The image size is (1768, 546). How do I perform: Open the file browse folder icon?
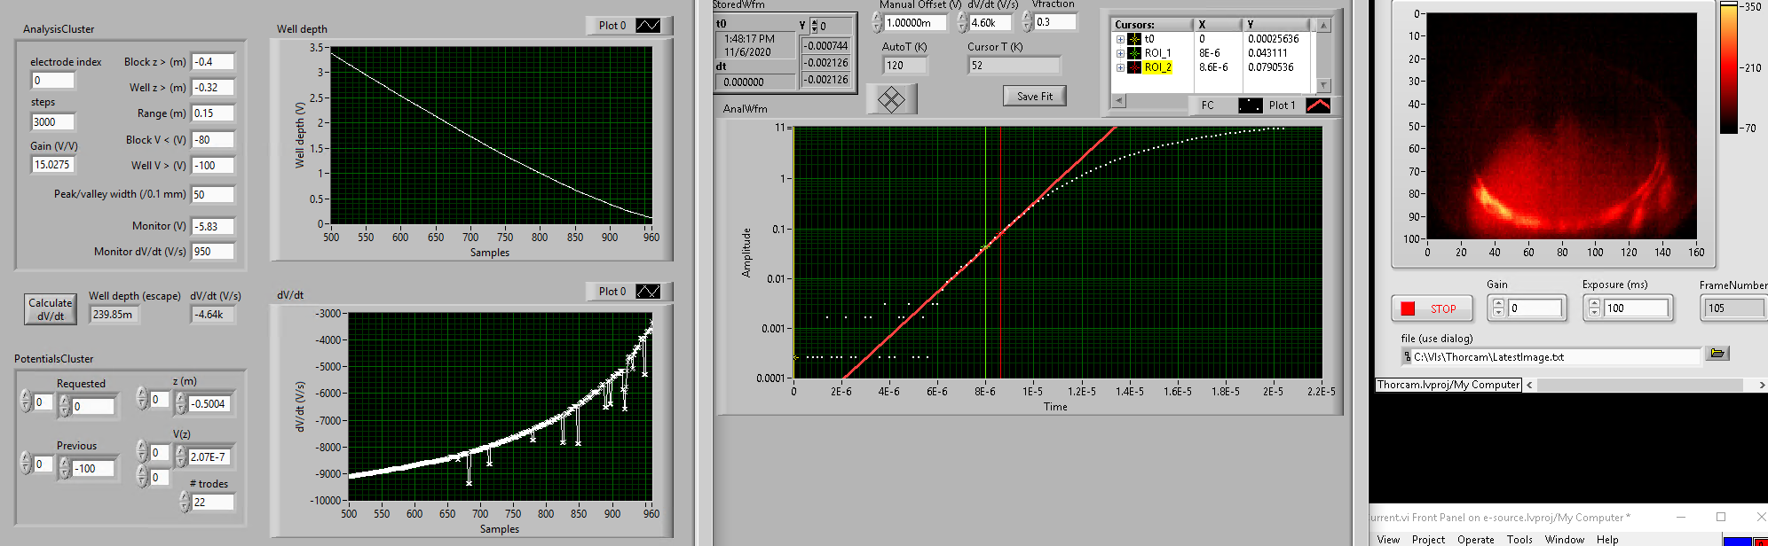[x=1717, y=354]
